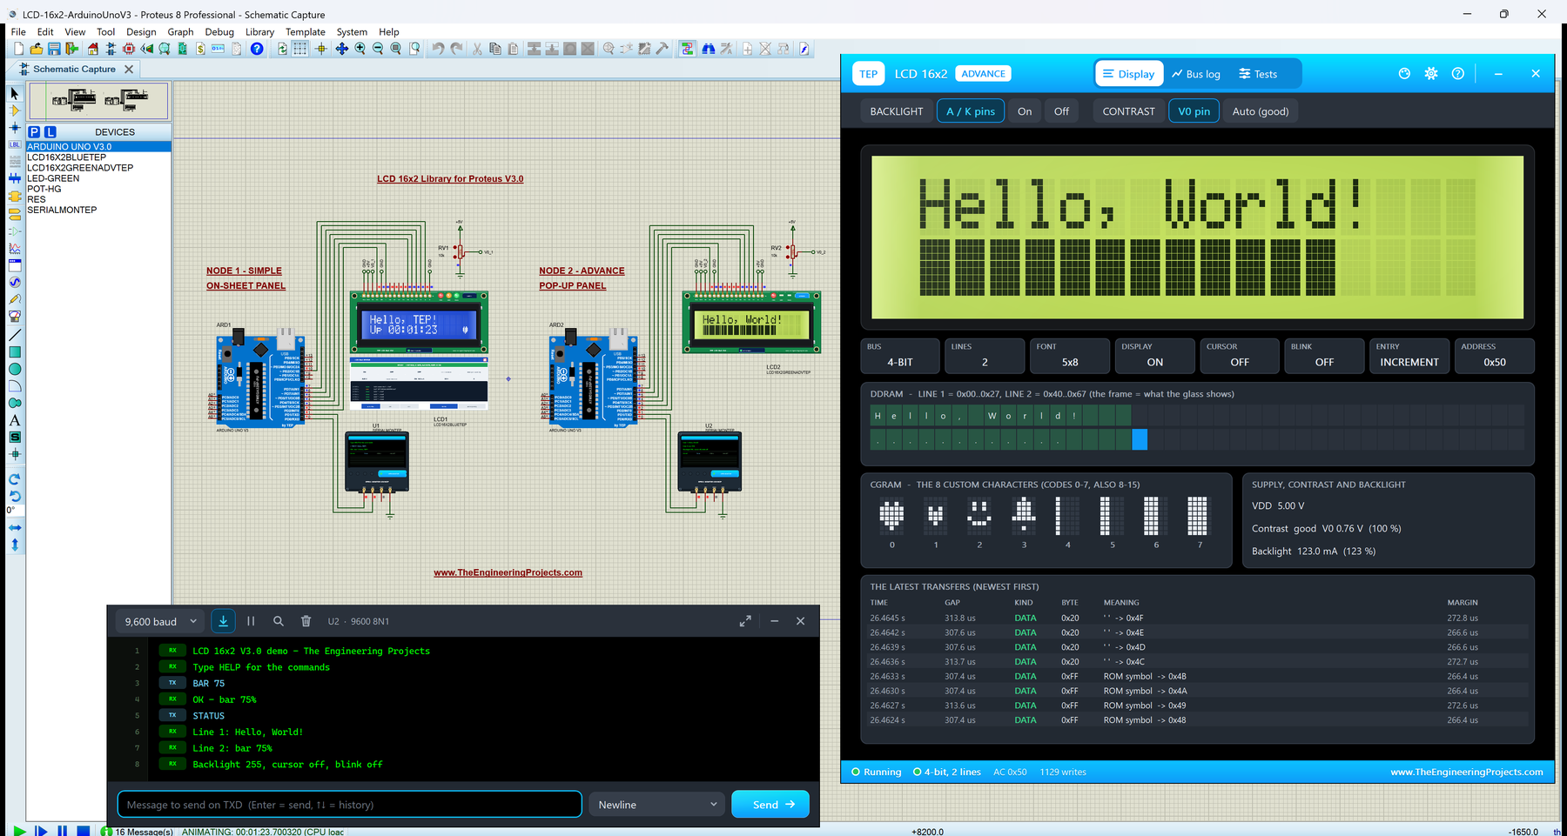
Task: Open www.TheEngineeringProjects.com link in LCD panel
Action: 1466,772
